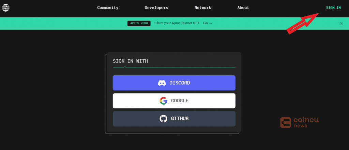
Task: Open the Developers menu
Action: coord(156,7)
